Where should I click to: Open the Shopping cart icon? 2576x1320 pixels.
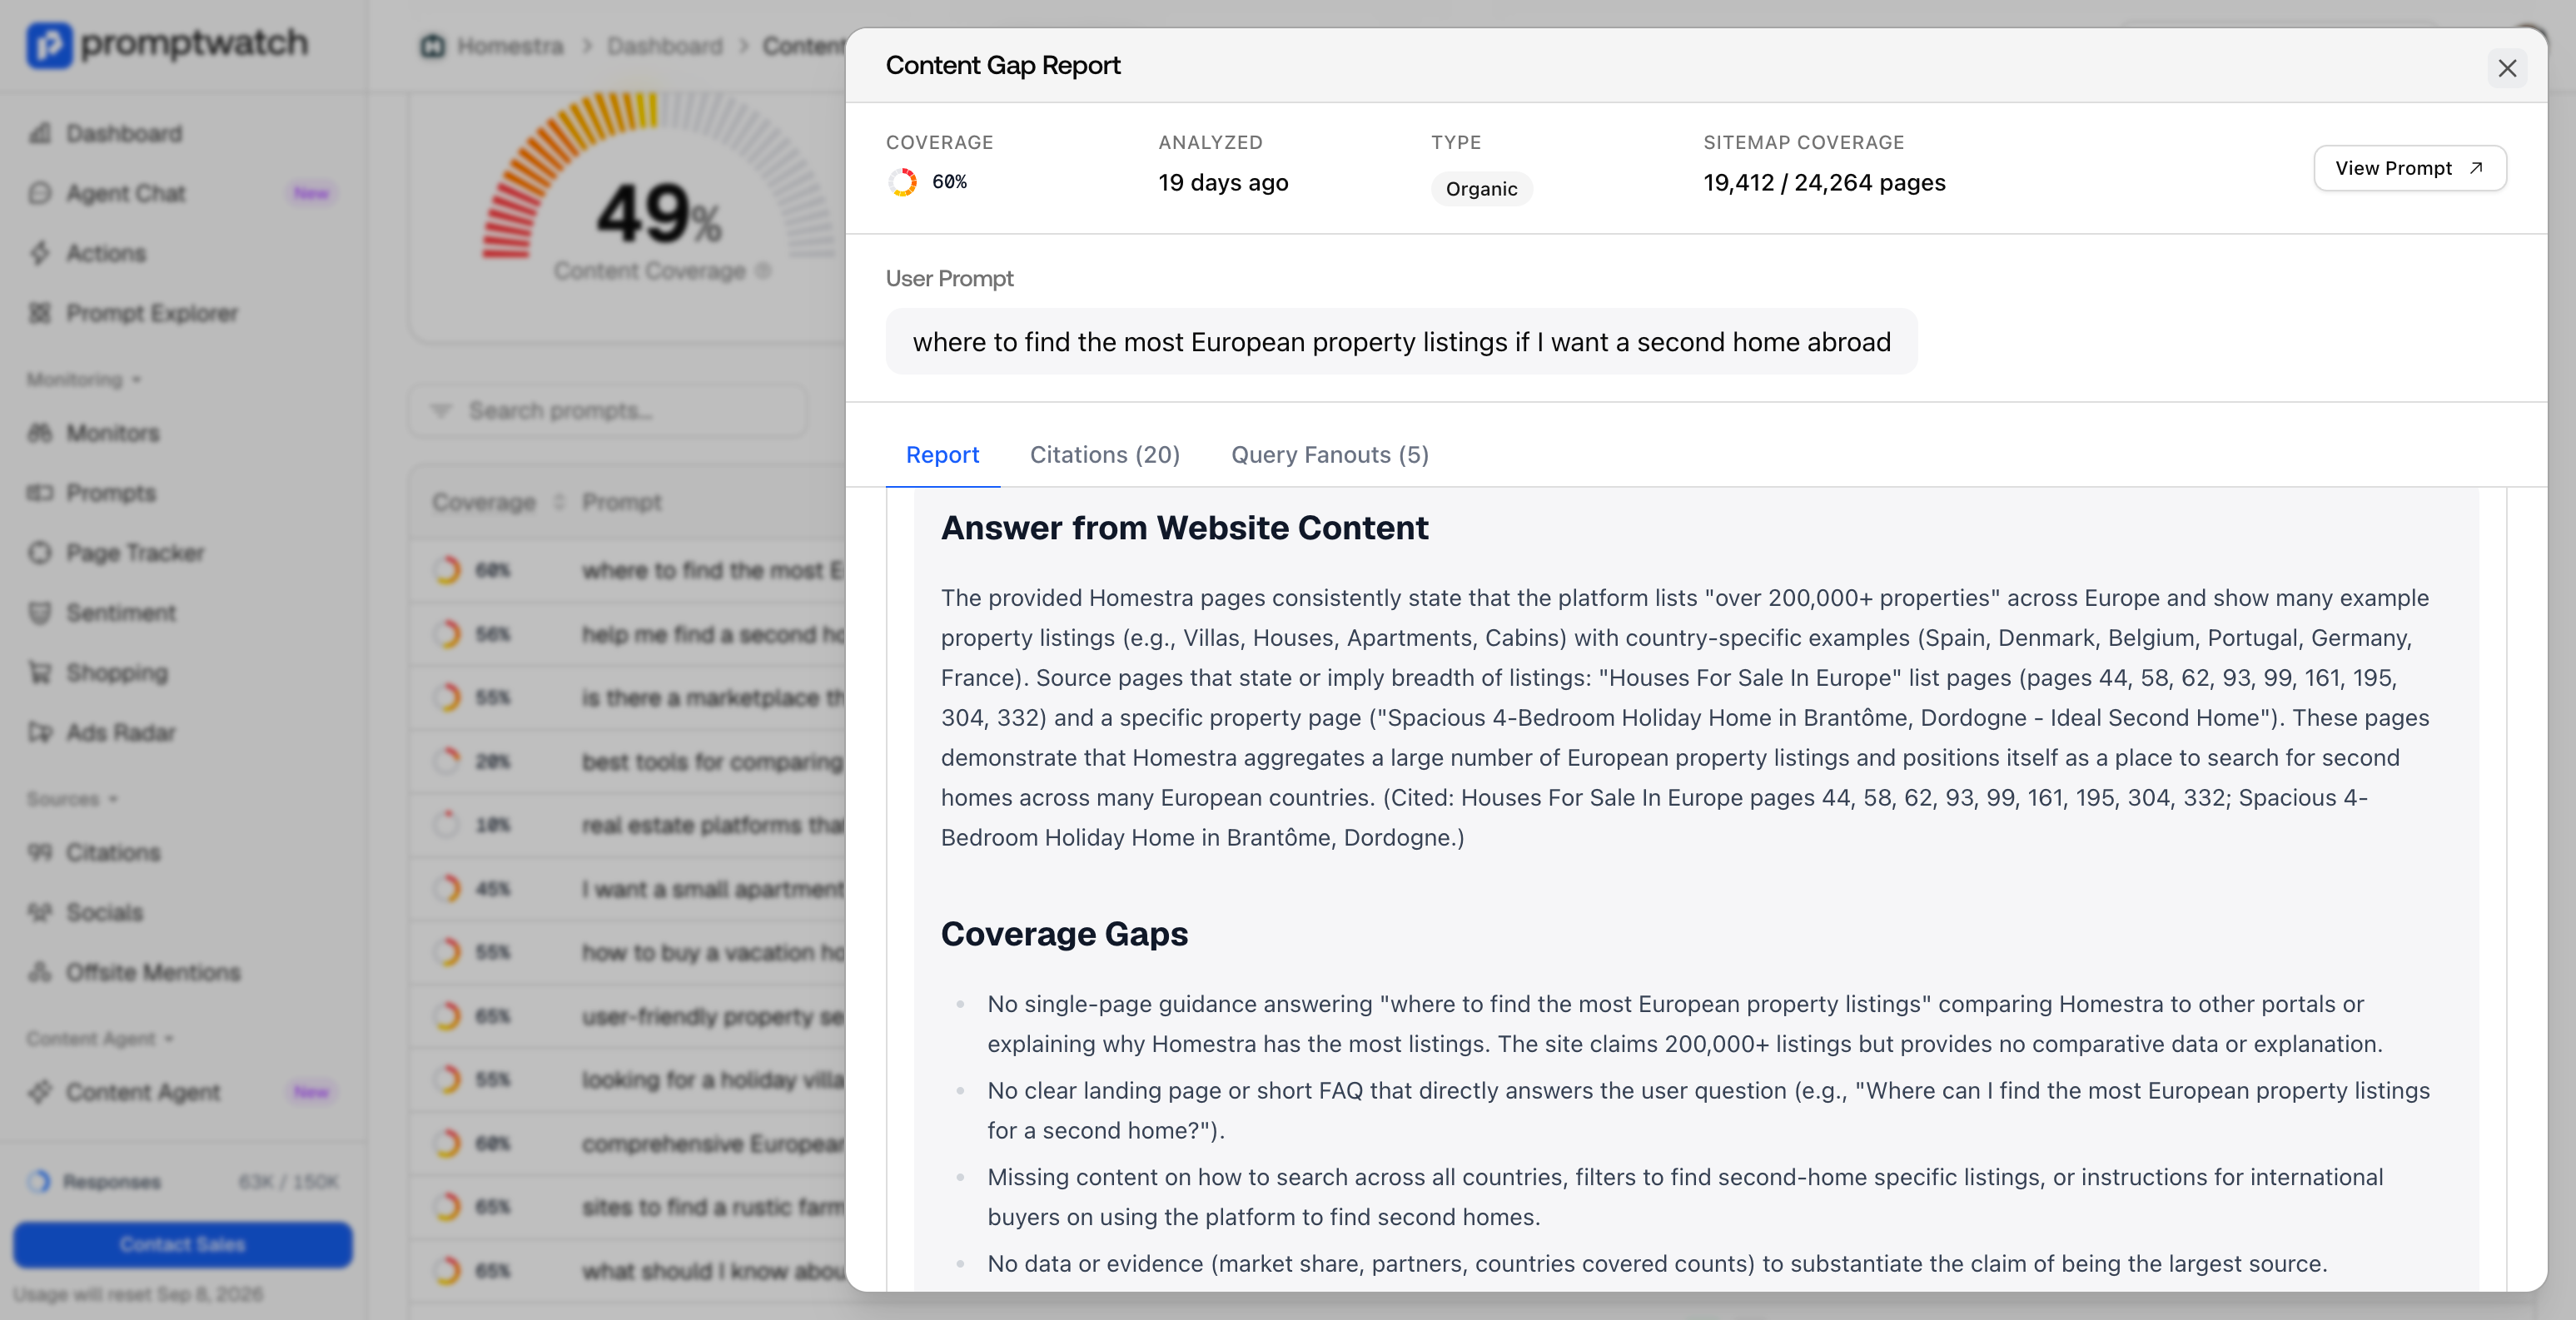click(40, 673)
